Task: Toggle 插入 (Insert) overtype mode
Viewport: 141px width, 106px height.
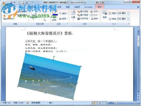Action: click(x=51, y=103)
